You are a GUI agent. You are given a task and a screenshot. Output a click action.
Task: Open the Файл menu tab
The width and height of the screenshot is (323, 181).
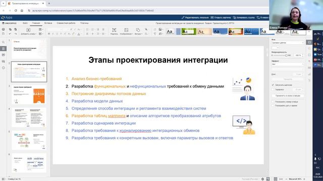(25, 23)
